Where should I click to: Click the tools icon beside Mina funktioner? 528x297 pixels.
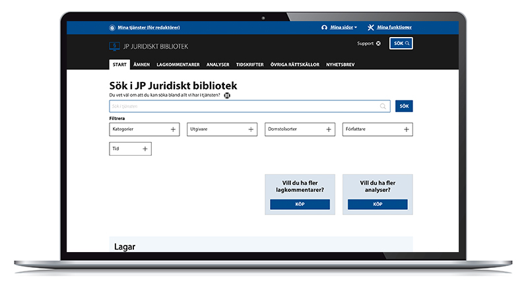(x=371, y=27)
